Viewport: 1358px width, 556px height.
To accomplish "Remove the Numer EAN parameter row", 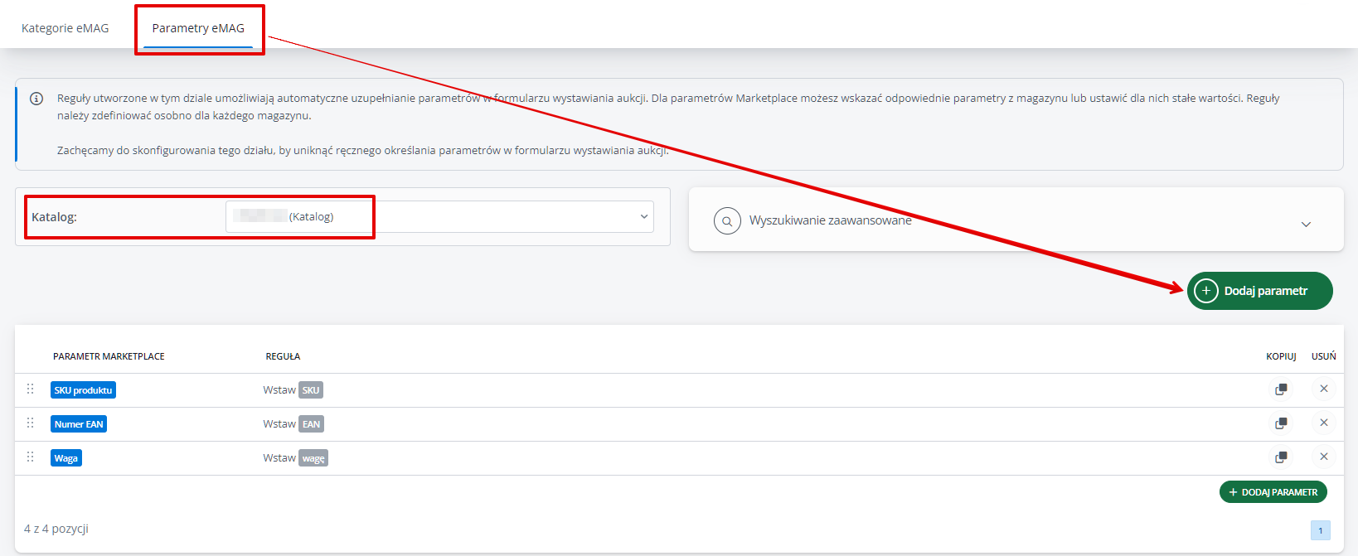I will pos(1323,423).
